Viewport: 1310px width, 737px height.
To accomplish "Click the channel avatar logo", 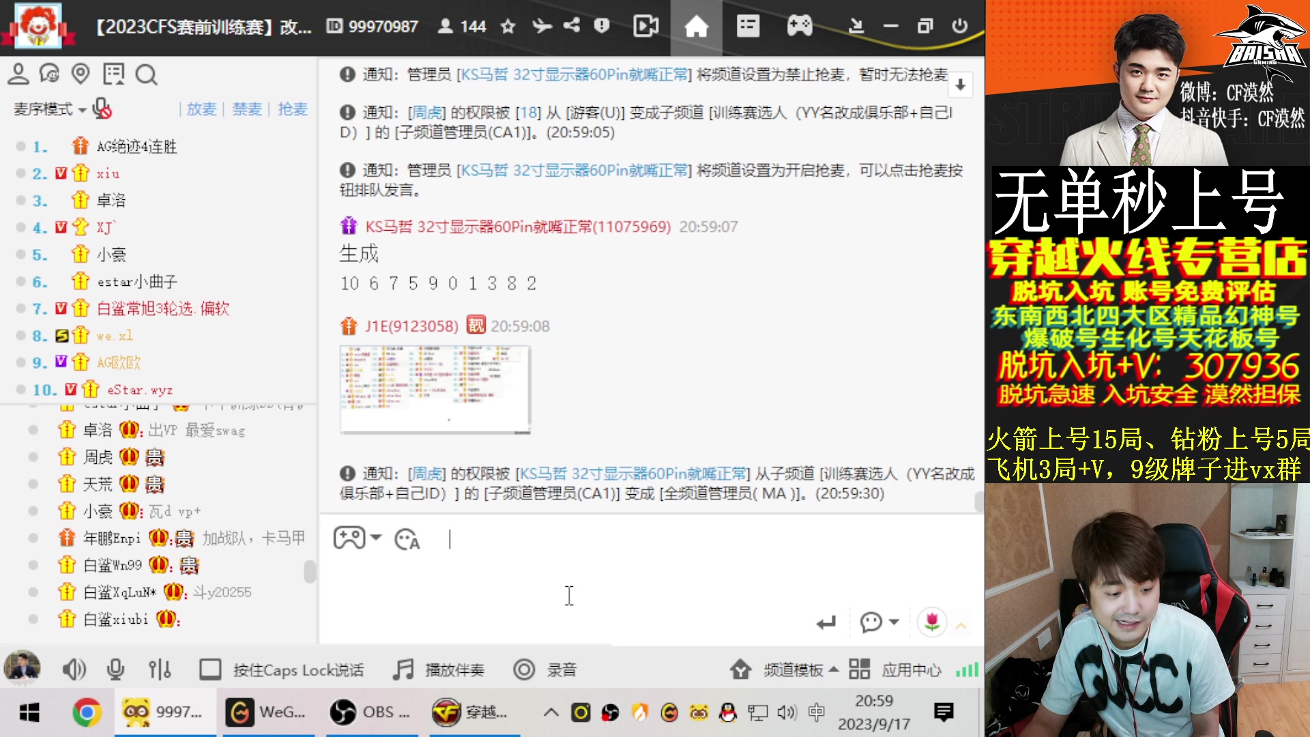I will pos(38,26).
